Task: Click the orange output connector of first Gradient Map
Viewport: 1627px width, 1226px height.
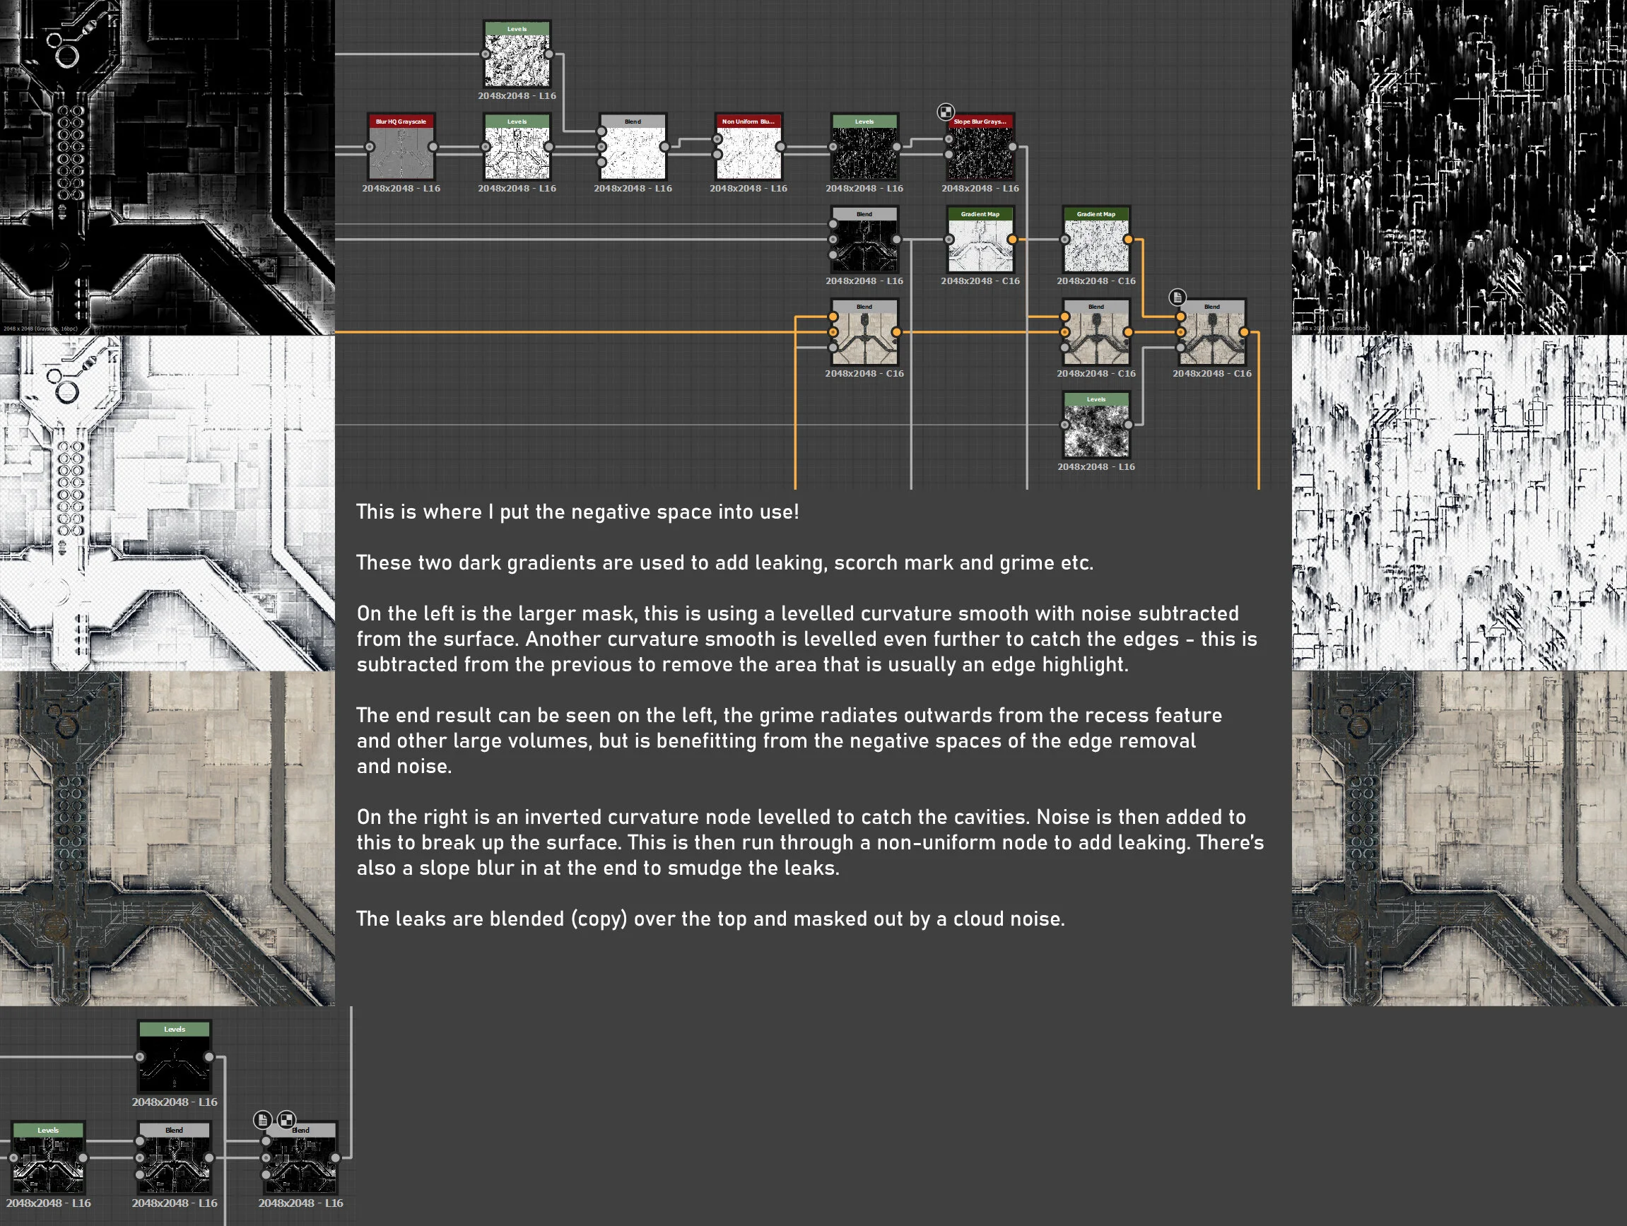Action: [x=1012, y=240]
